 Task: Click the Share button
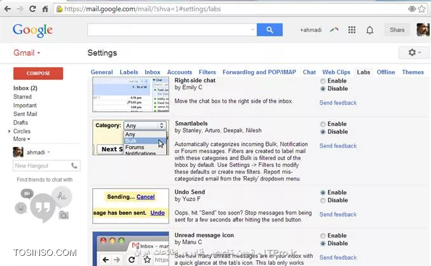point(397,30)
